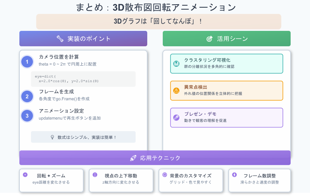Click the text 外れ値の位置関係を立体的に把握
The width and height of the screenshot is (310, 196).
click(213, 93)
